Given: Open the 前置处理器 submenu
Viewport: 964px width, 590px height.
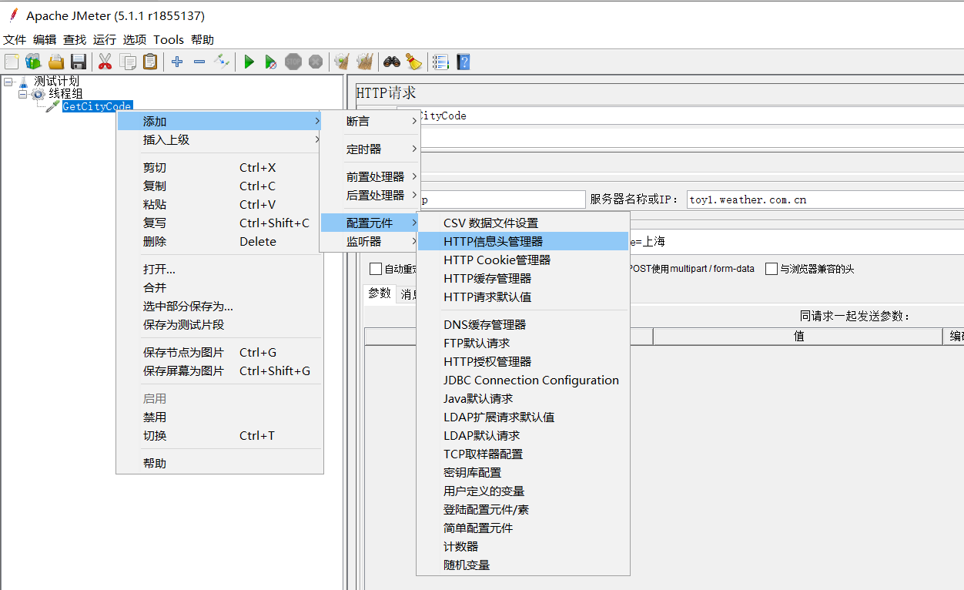Looking at the screenshot, I should pyautogui.click(x=370, y=177).
